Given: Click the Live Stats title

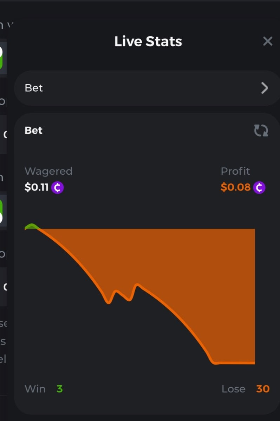Looking at the screenshot, I should [x=148, y=41].
